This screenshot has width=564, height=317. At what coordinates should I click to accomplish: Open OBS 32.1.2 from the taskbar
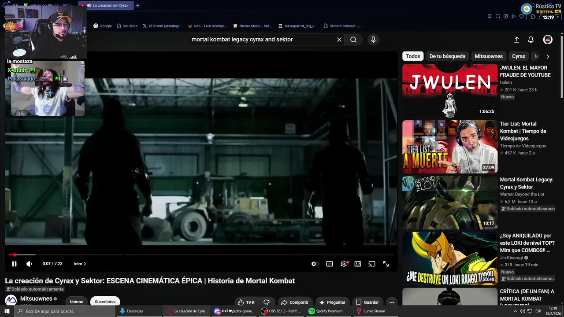tap(281, 311)
